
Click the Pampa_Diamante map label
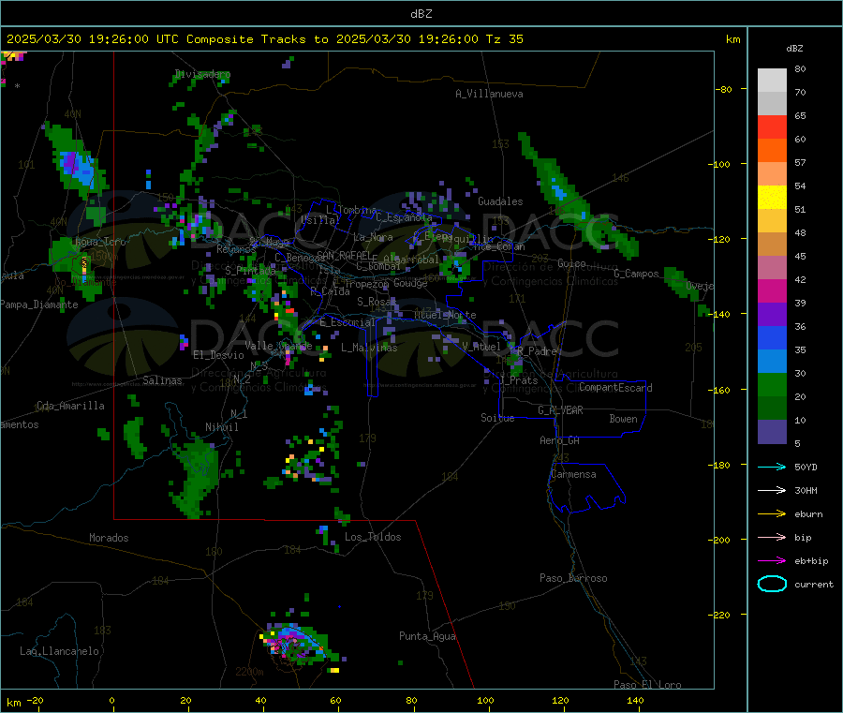pos(39,305)
